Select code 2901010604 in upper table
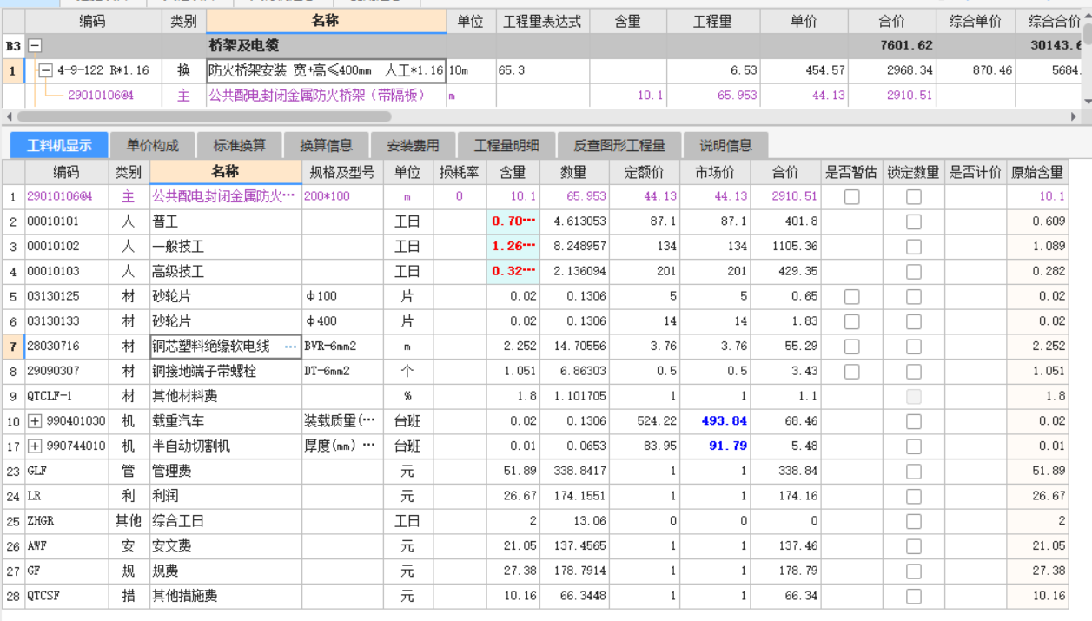The height and width of the screenshot is (621, 1092). (101, 96)
